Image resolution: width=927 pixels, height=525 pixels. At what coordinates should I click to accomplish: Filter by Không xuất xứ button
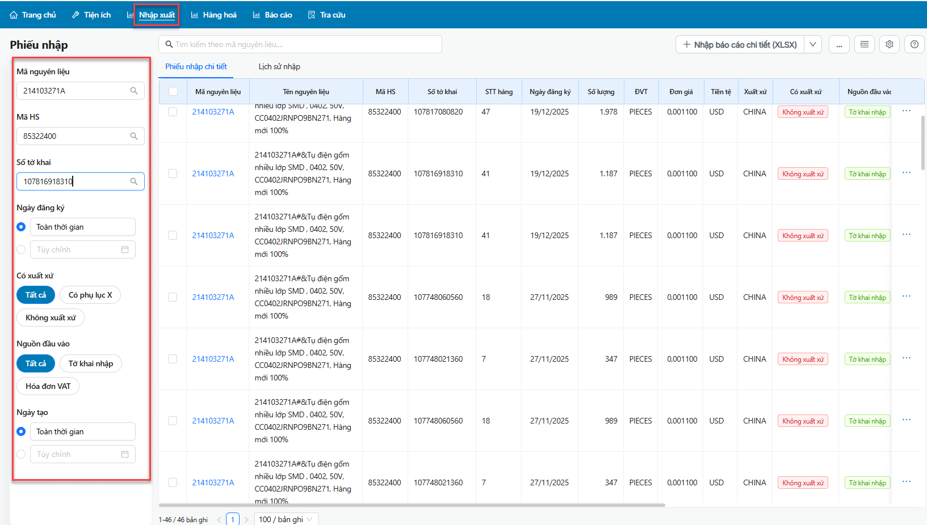(51, 317)
